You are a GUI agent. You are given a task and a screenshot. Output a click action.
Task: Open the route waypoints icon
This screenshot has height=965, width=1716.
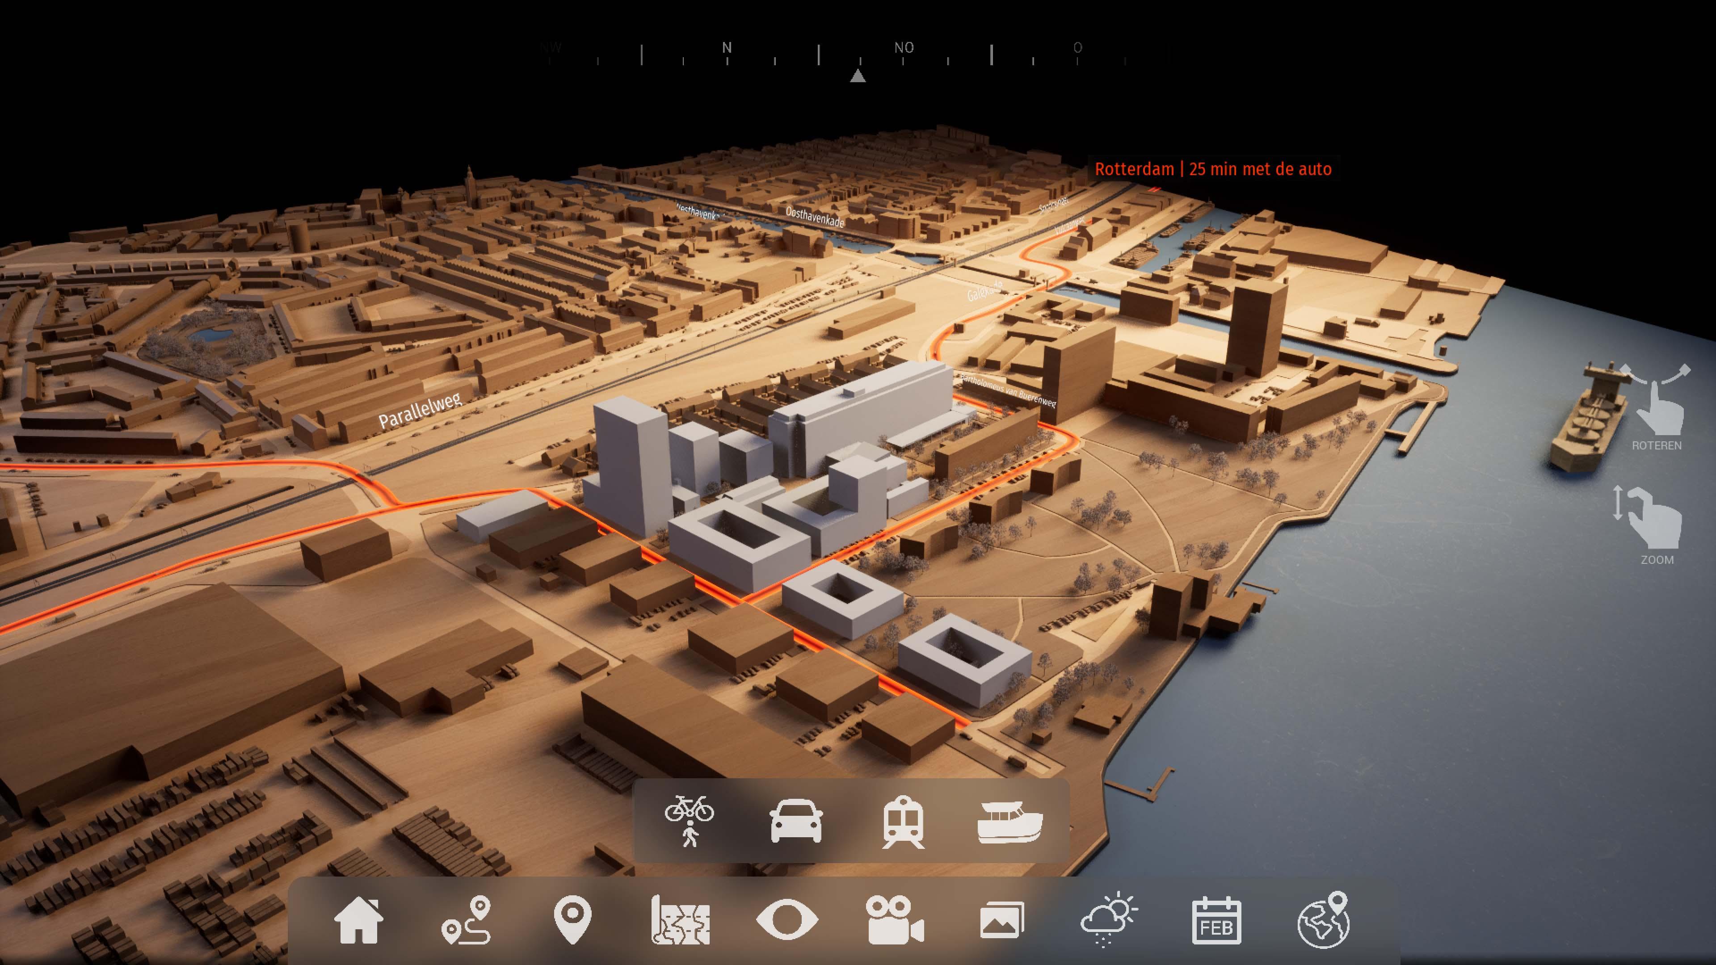click(466, 920)
